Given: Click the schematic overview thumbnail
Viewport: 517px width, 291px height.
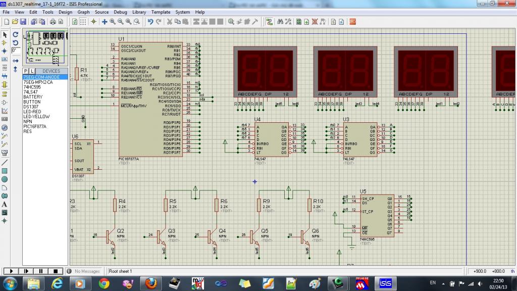Looking at the screenshot, I should 46,48.
